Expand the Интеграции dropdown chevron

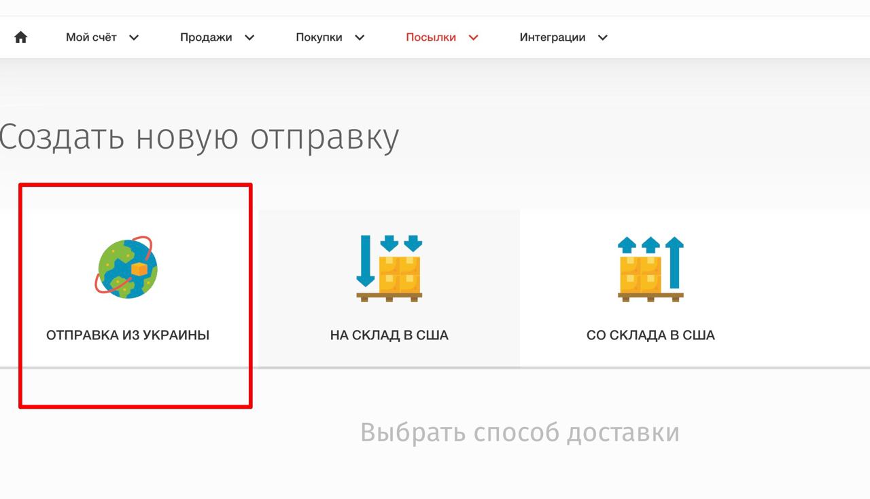point(602,37)
